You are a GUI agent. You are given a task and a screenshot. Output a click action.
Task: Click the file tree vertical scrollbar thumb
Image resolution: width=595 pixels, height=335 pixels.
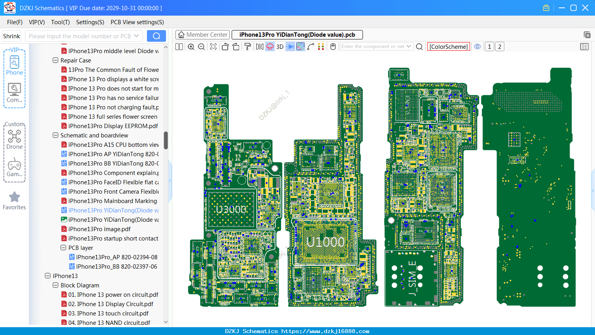(x=166, y=141)
